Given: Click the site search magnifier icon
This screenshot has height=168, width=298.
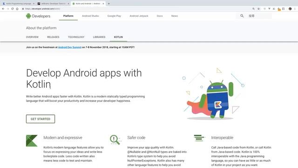Looking at the screenshot, I should pos(242,16).
